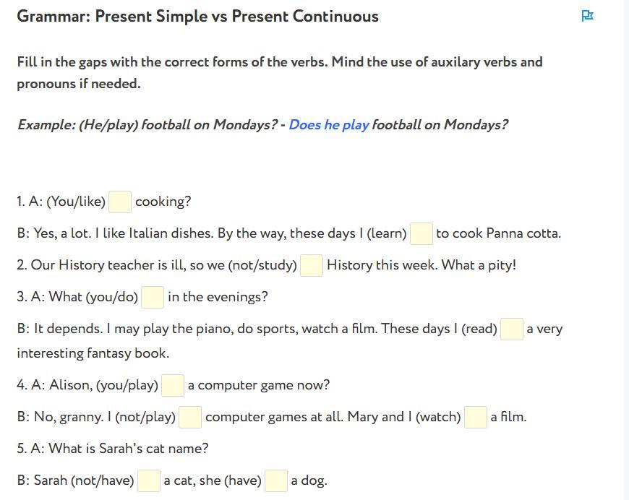629x500 pixels.
Task: Click the gap after I (learn)
Action: coord(421,233)
